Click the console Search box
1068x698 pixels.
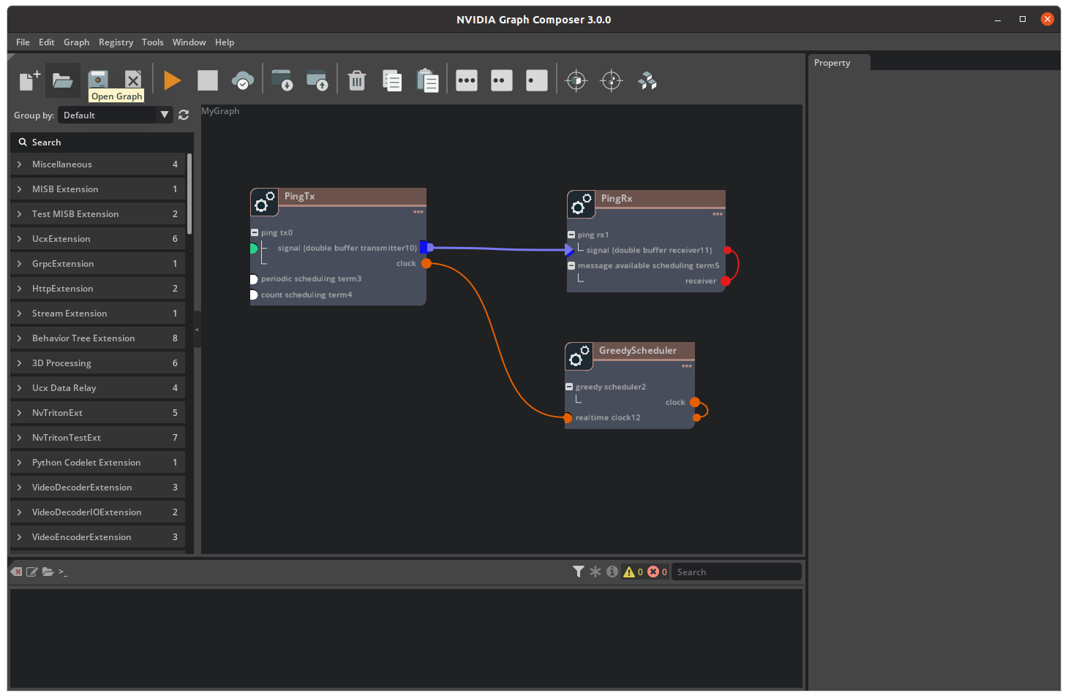click(x=736, y=572)
